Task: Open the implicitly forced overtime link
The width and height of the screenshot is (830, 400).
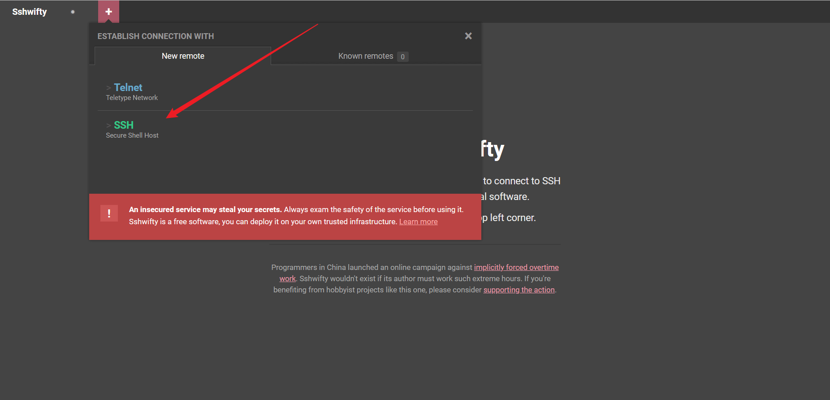Action: (516, 267)
